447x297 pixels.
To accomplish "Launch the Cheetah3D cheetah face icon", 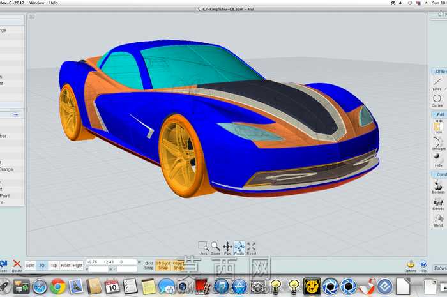I will click(x=312, y=286).
